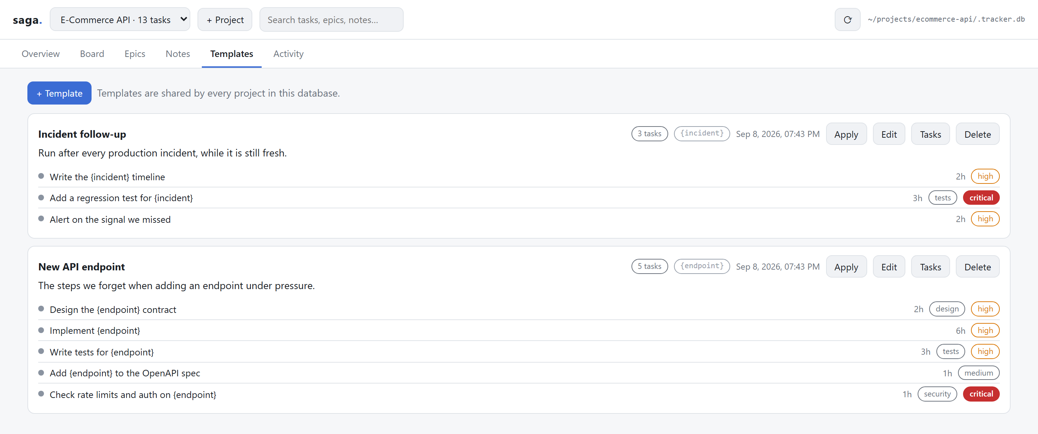Click the design tag badge
The width and height of the screenshot is (1038, 434).
(947, 309)
